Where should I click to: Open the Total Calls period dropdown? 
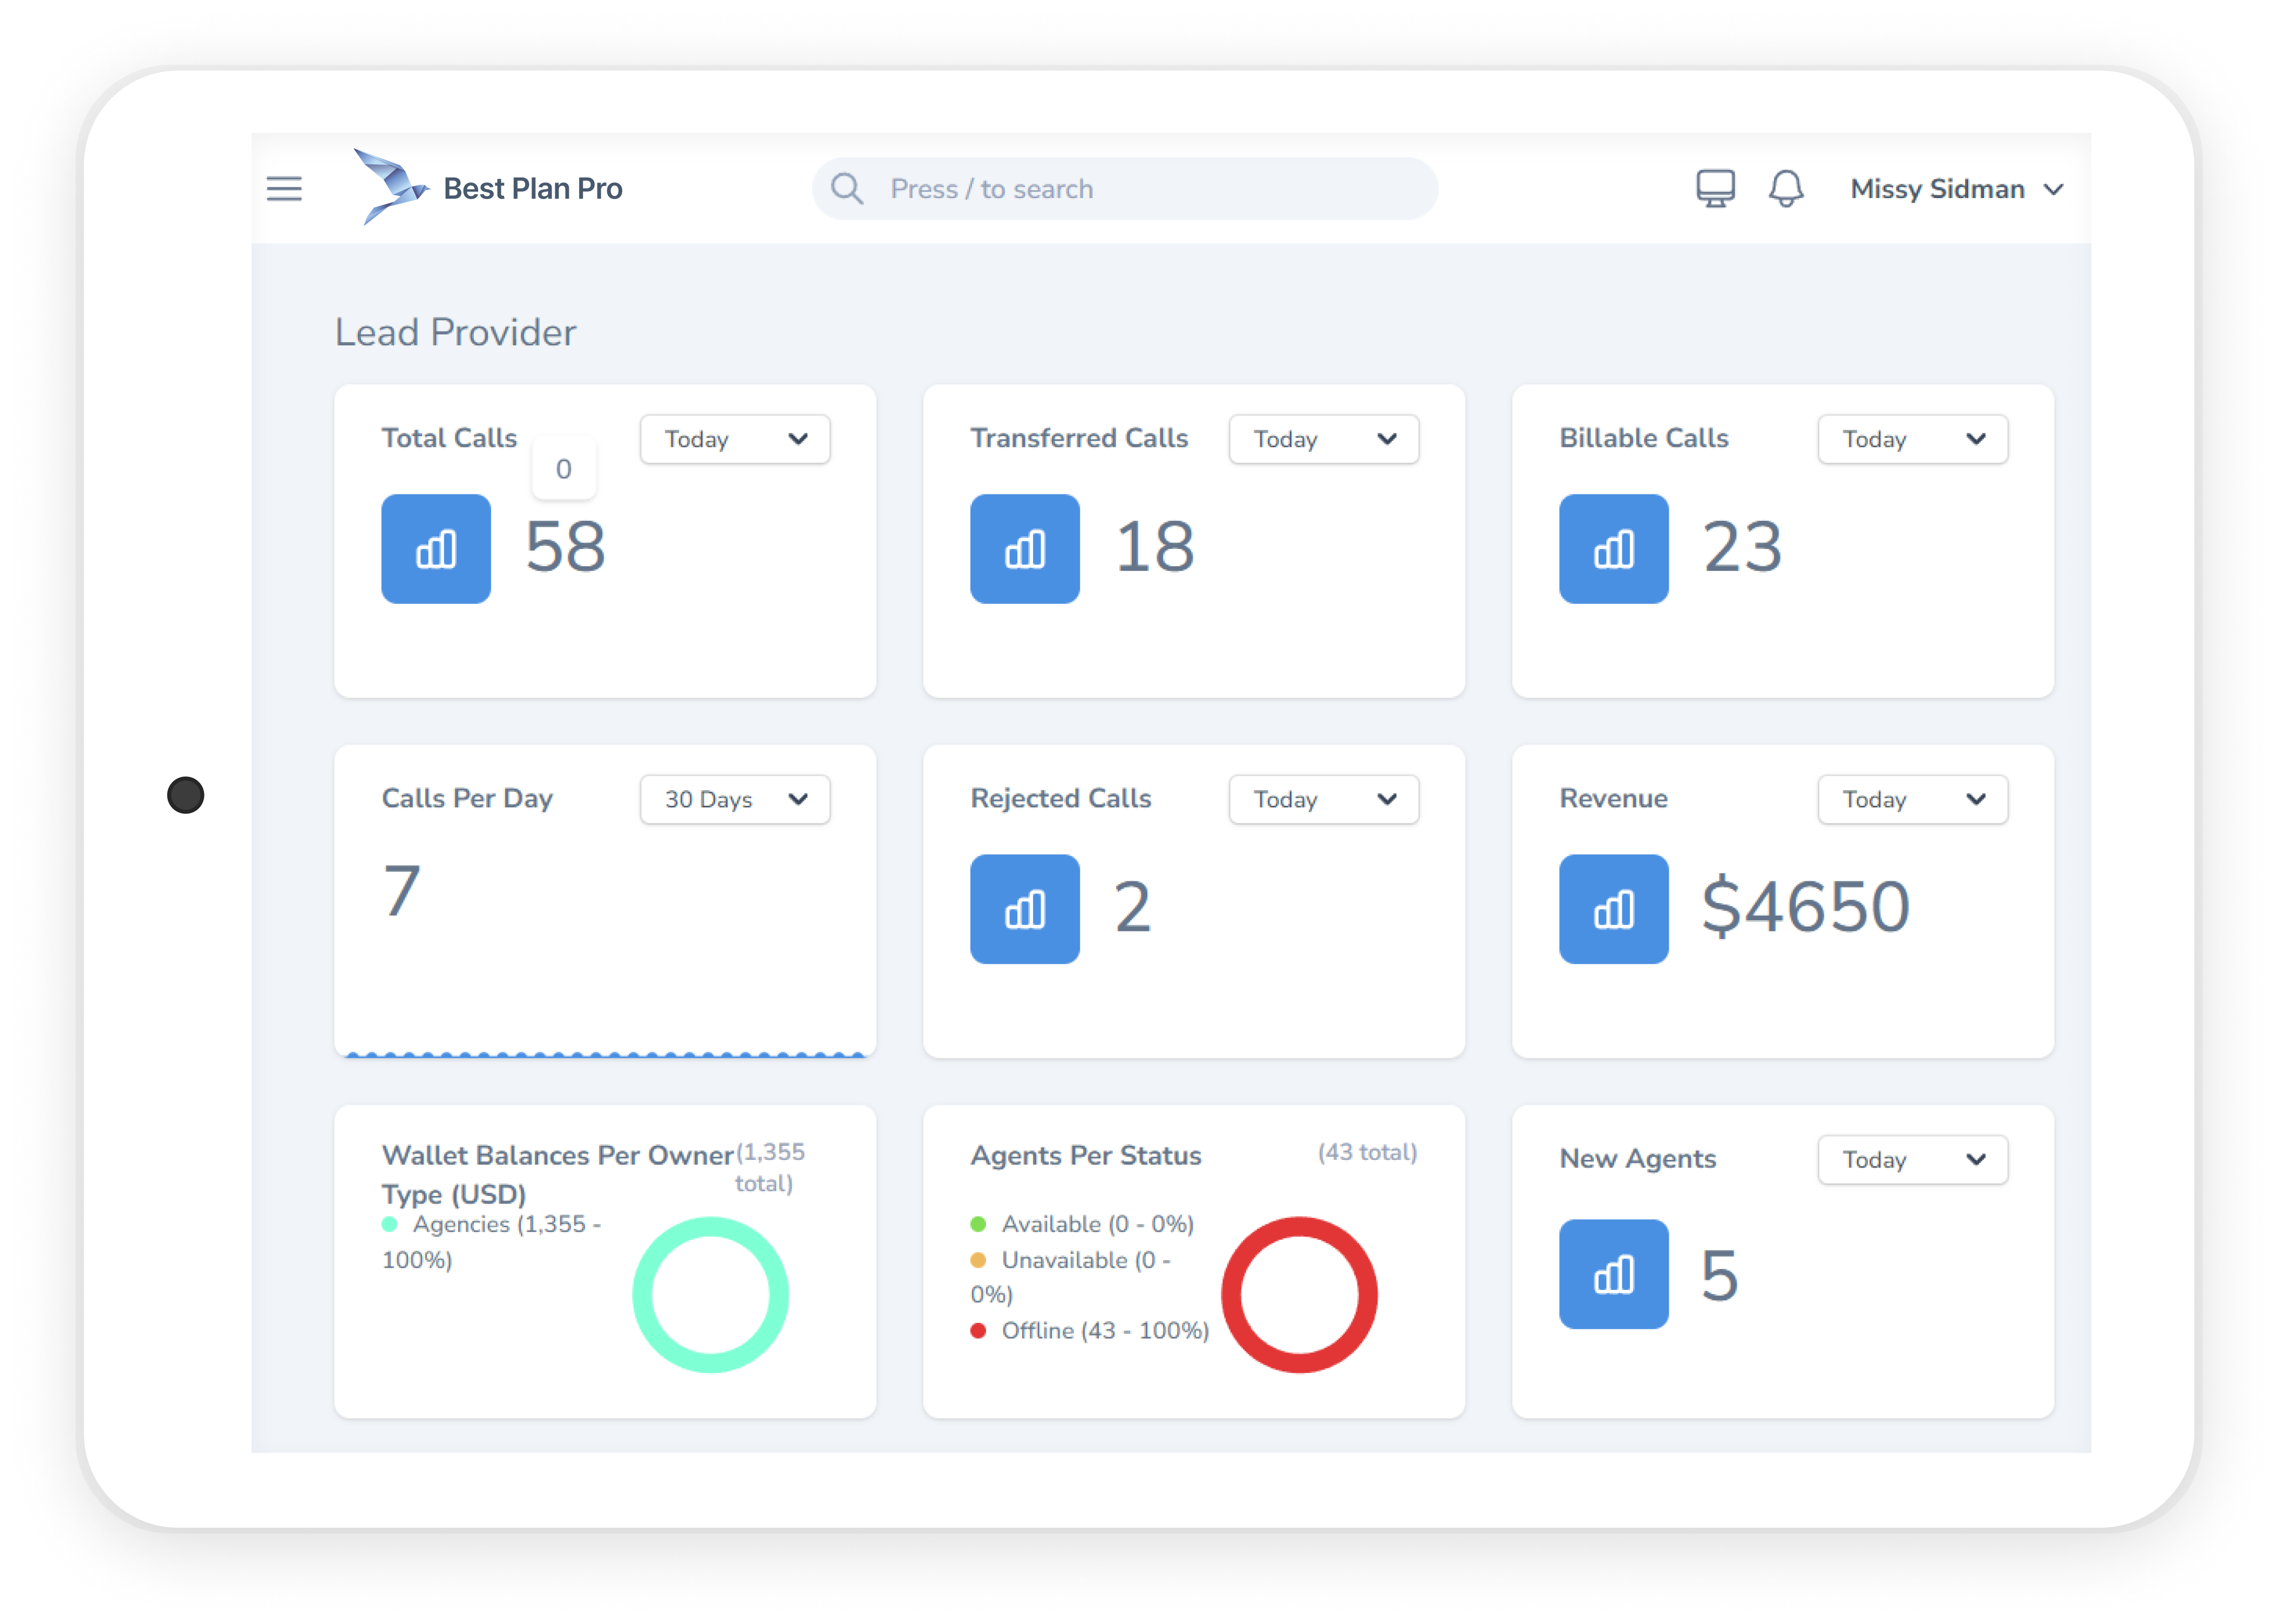tap(735, 439)
